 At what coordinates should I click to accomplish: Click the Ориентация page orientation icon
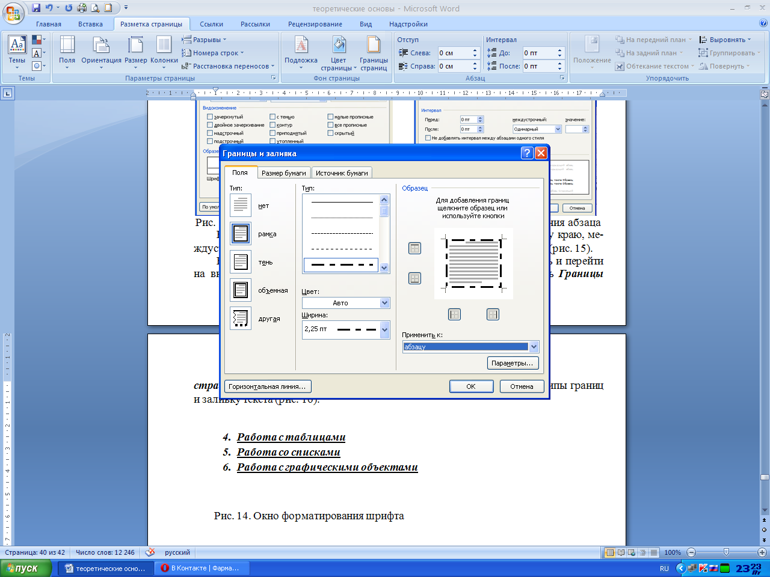click(x=101, y=52)
